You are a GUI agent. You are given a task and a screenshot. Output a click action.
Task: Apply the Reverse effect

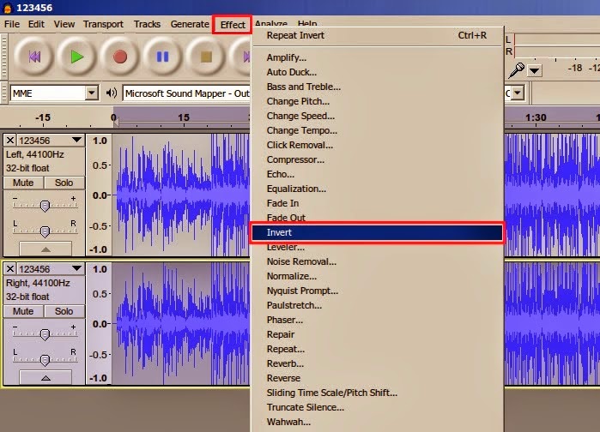(x=377, y=378)
